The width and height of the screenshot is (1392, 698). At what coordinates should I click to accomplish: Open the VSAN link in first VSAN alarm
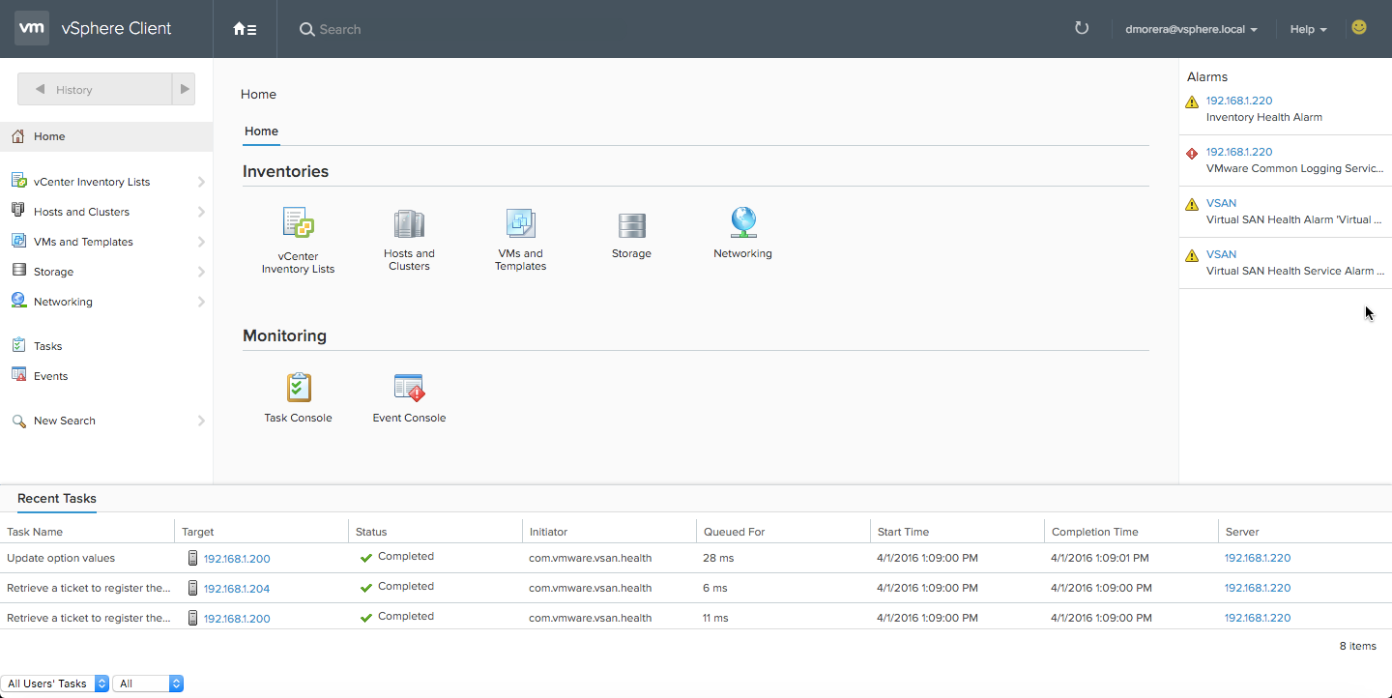pyautogui.click(x=1221, y=203)
